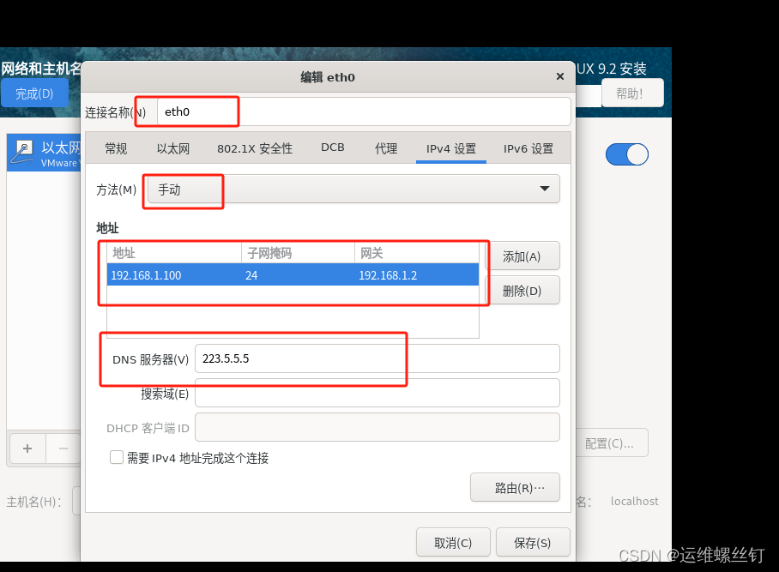779x572 pixels.
Task: Select the 192.168.1.100 address row
Action: pyautogui.click(x=293, y=275)
